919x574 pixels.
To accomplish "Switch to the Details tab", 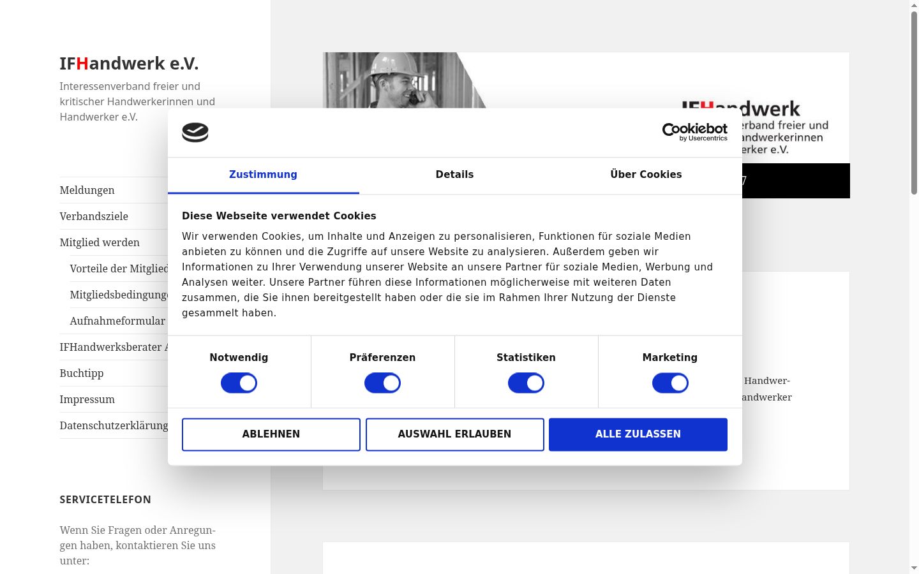I will 454,175.
